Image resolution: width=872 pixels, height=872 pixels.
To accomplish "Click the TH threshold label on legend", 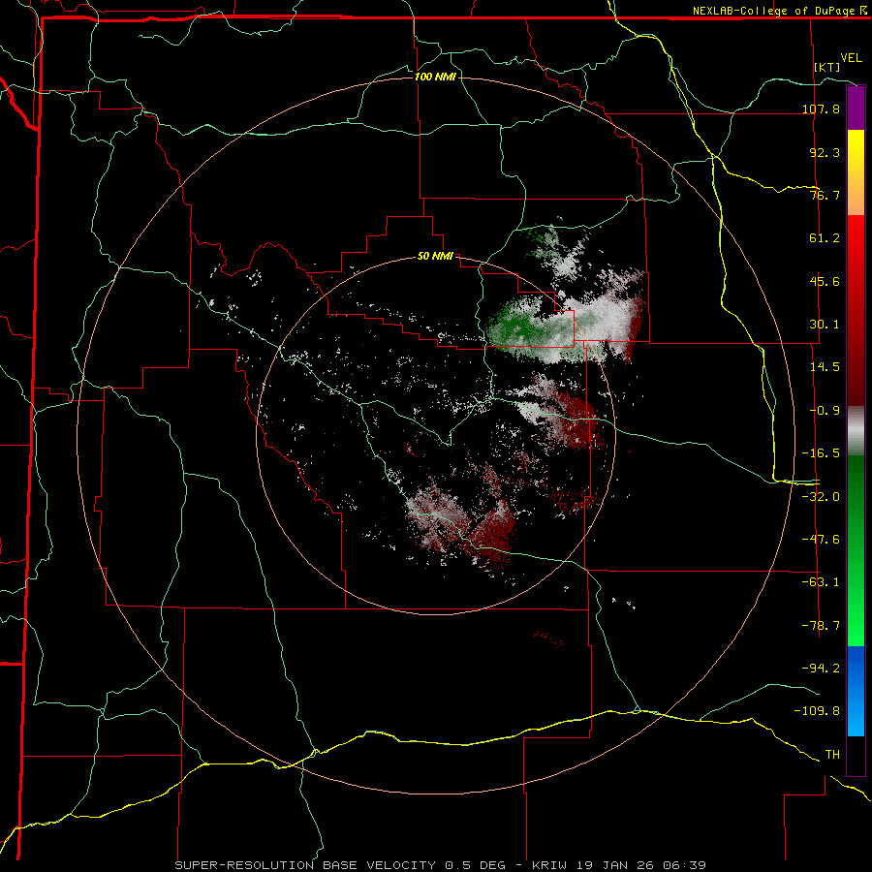I will pos(832,755).
